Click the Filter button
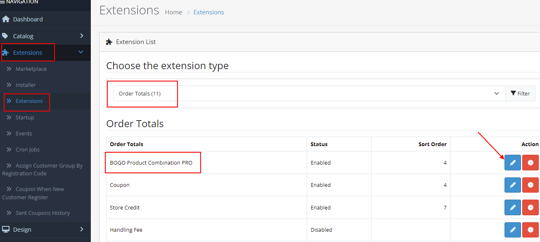Screen dimensions: 540x242 click(521, 93)
